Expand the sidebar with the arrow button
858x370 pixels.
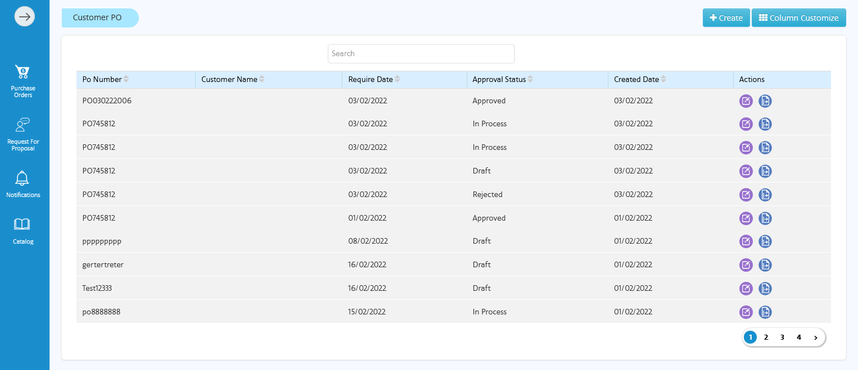25,17
